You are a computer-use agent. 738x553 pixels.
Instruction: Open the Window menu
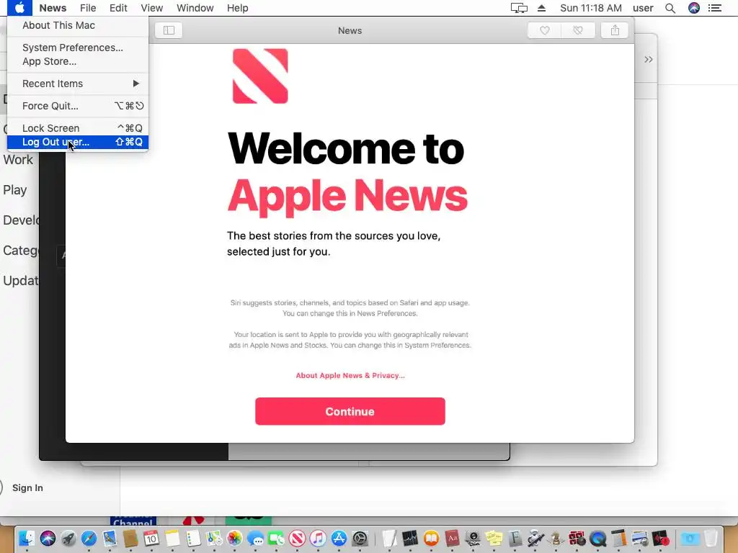(195, 8)
